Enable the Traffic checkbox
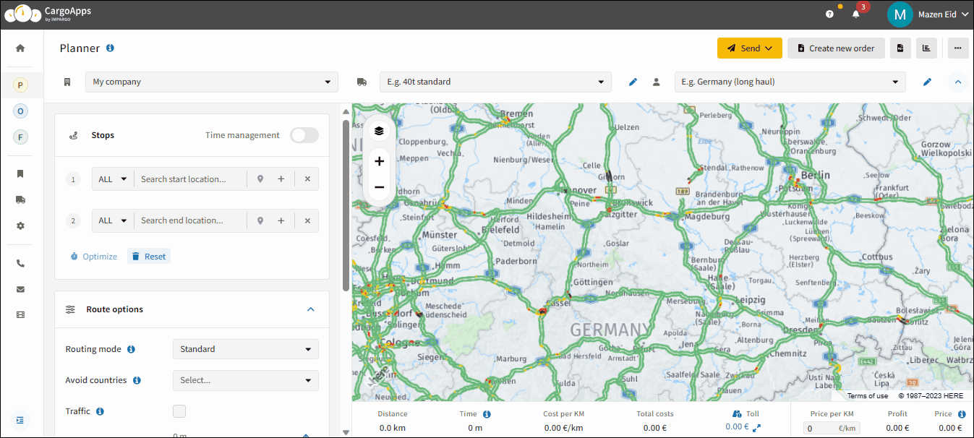This screenshot has height=438, width=974. (179, 411)
